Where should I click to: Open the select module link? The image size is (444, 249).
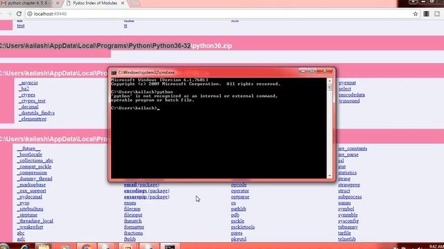tap(345, 89)
